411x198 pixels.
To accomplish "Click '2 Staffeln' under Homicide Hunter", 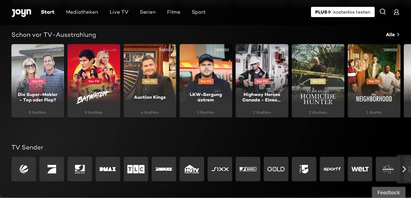I will (318, 112).
